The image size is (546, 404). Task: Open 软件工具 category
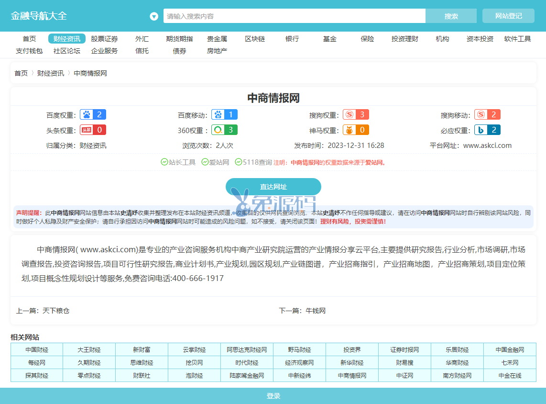tap(517, 39)
